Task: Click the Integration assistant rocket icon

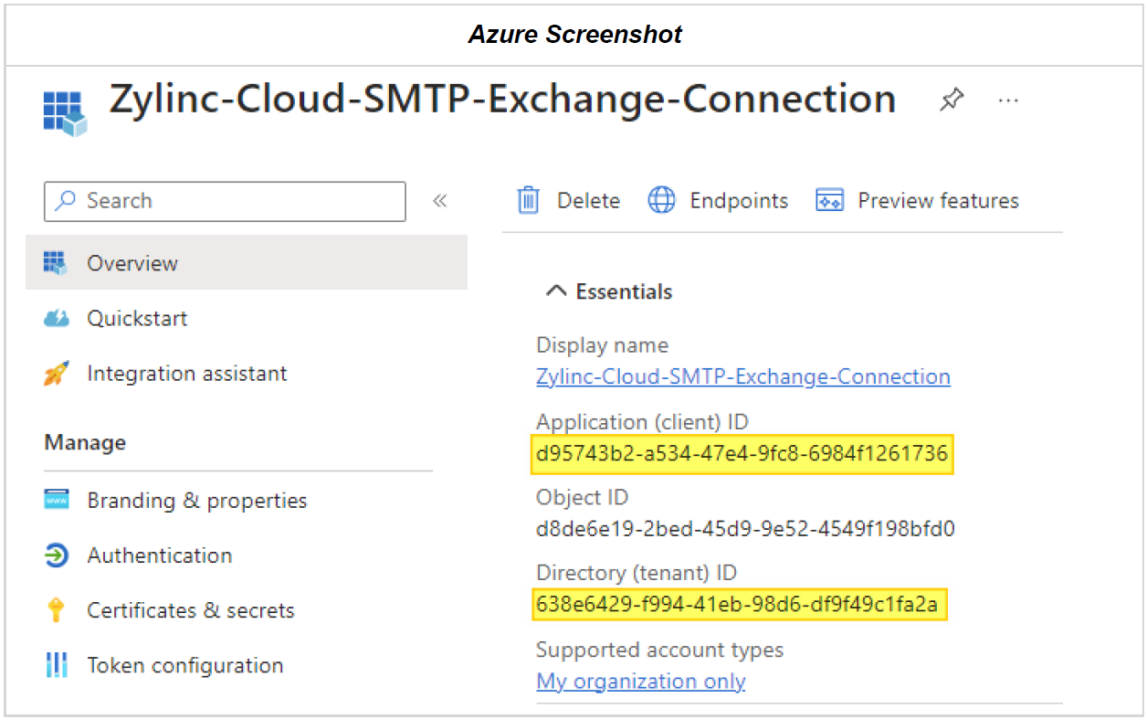Action: [57, 373]
